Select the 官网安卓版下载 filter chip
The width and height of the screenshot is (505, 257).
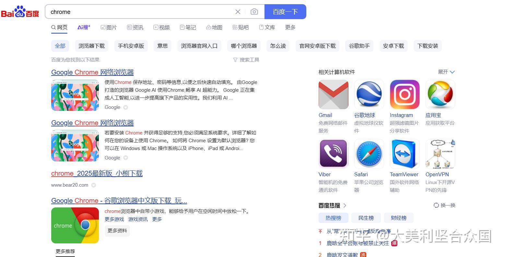coord(317,46)
